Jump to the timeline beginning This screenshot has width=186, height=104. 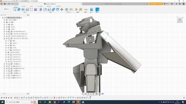[2, 98]
